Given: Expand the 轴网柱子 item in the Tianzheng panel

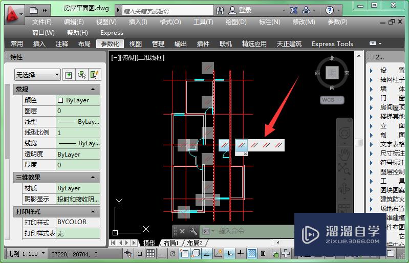Looking at the screenshot, I should pos(372,80).
